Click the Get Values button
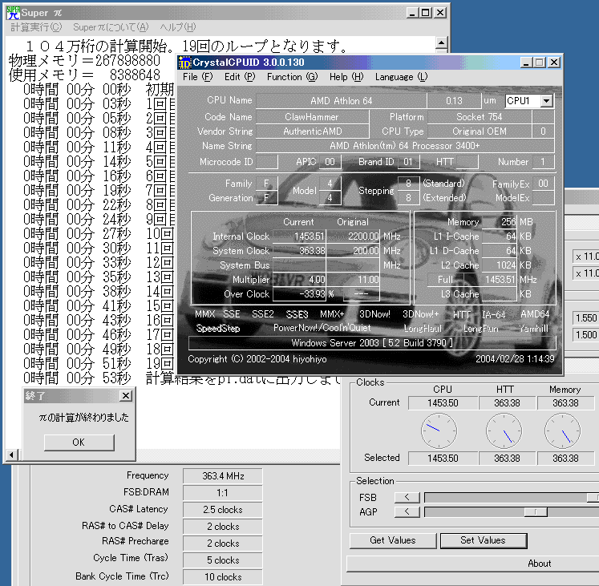This screenshot has height=586, width=599. (393, 540)
